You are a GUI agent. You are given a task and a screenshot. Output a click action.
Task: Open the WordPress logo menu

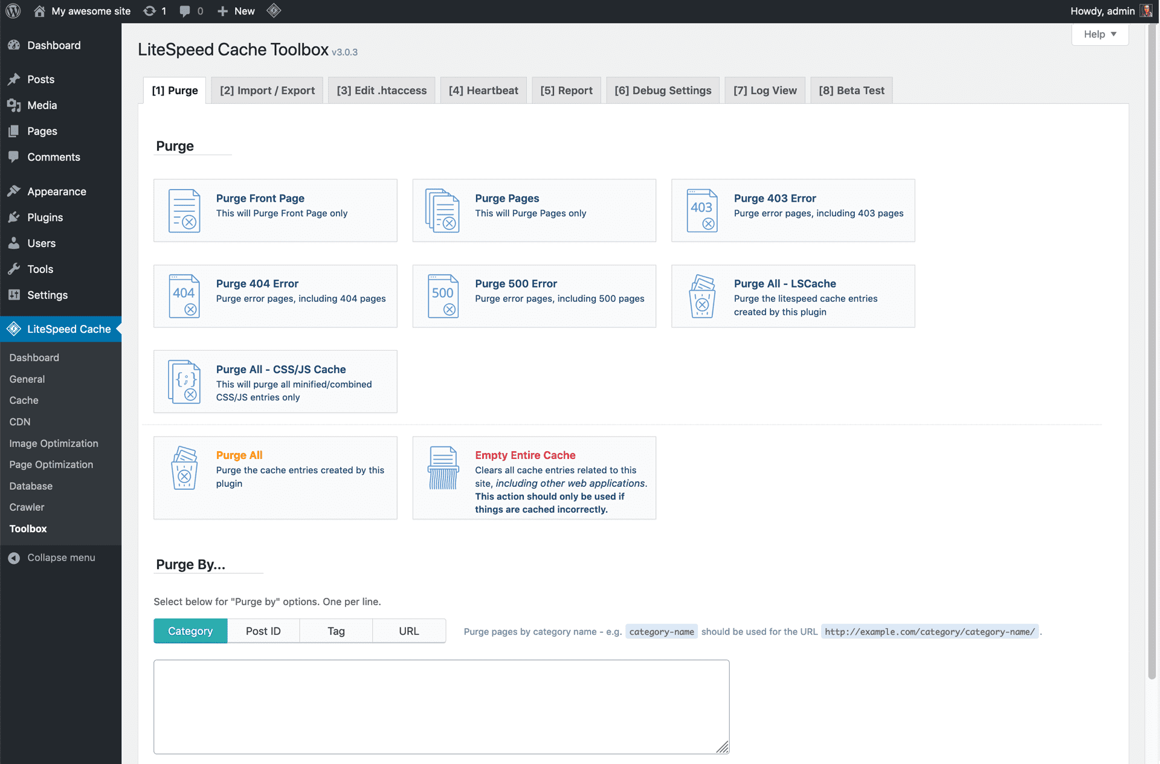[x=13, y=11]
